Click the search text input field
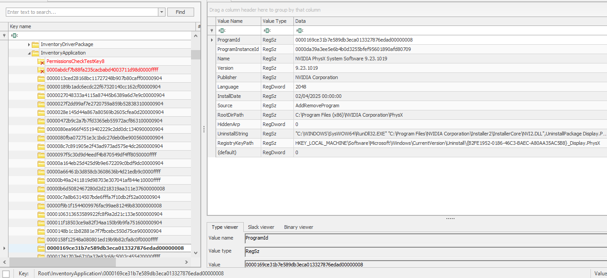The height and width of the screenshot is (278, 607). coord(82,12)
